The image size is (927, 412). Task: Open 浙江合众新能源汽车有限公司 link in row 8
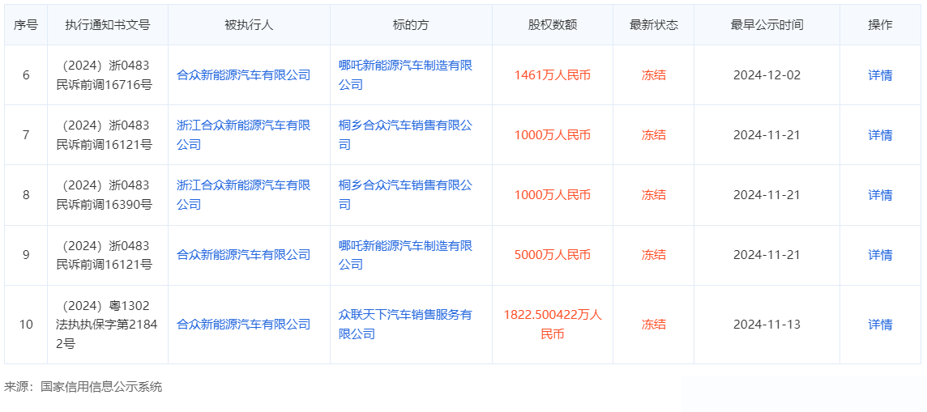tap(244, 195)
